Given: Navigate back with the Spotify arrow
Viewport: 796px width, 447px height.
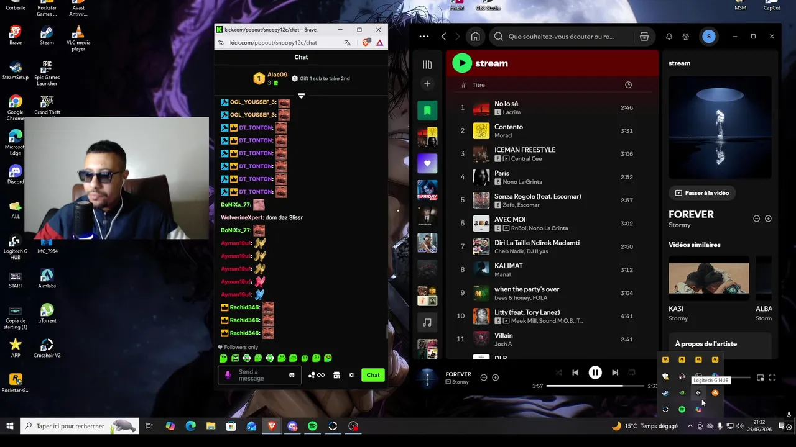Looking at the screenshot, I should pos(443,37).
